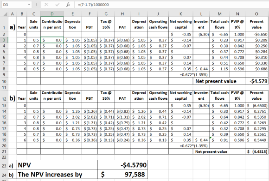
Task: Click the '=0.672*(1-35%)' note in row 9
Action: tap(193, 75)
